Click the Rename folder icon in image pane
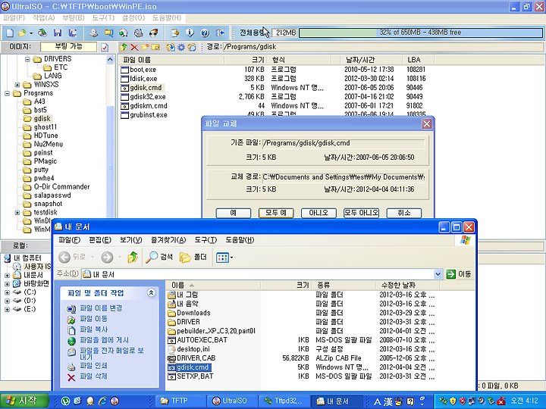Viewport: 546px width, 409px height. click(x=155, y=47)
